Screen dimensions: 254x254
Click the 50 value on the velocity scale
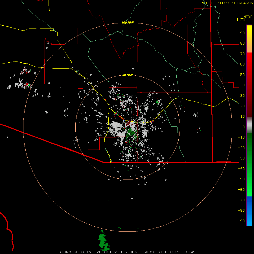242,75
